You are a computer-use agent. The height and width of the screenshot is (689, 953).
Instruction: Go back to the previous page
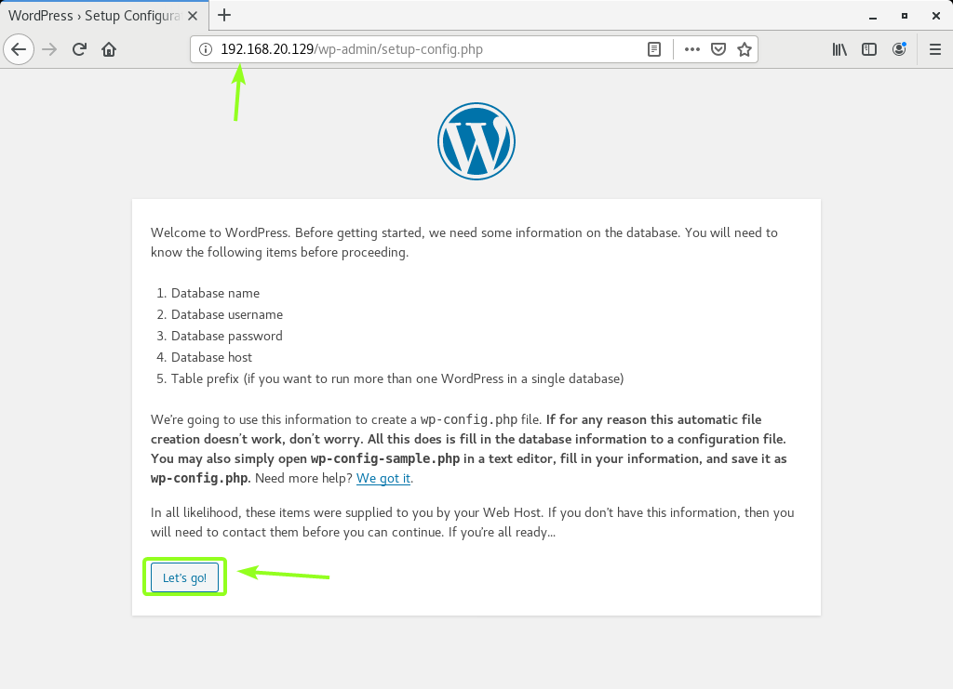(19, 49)
